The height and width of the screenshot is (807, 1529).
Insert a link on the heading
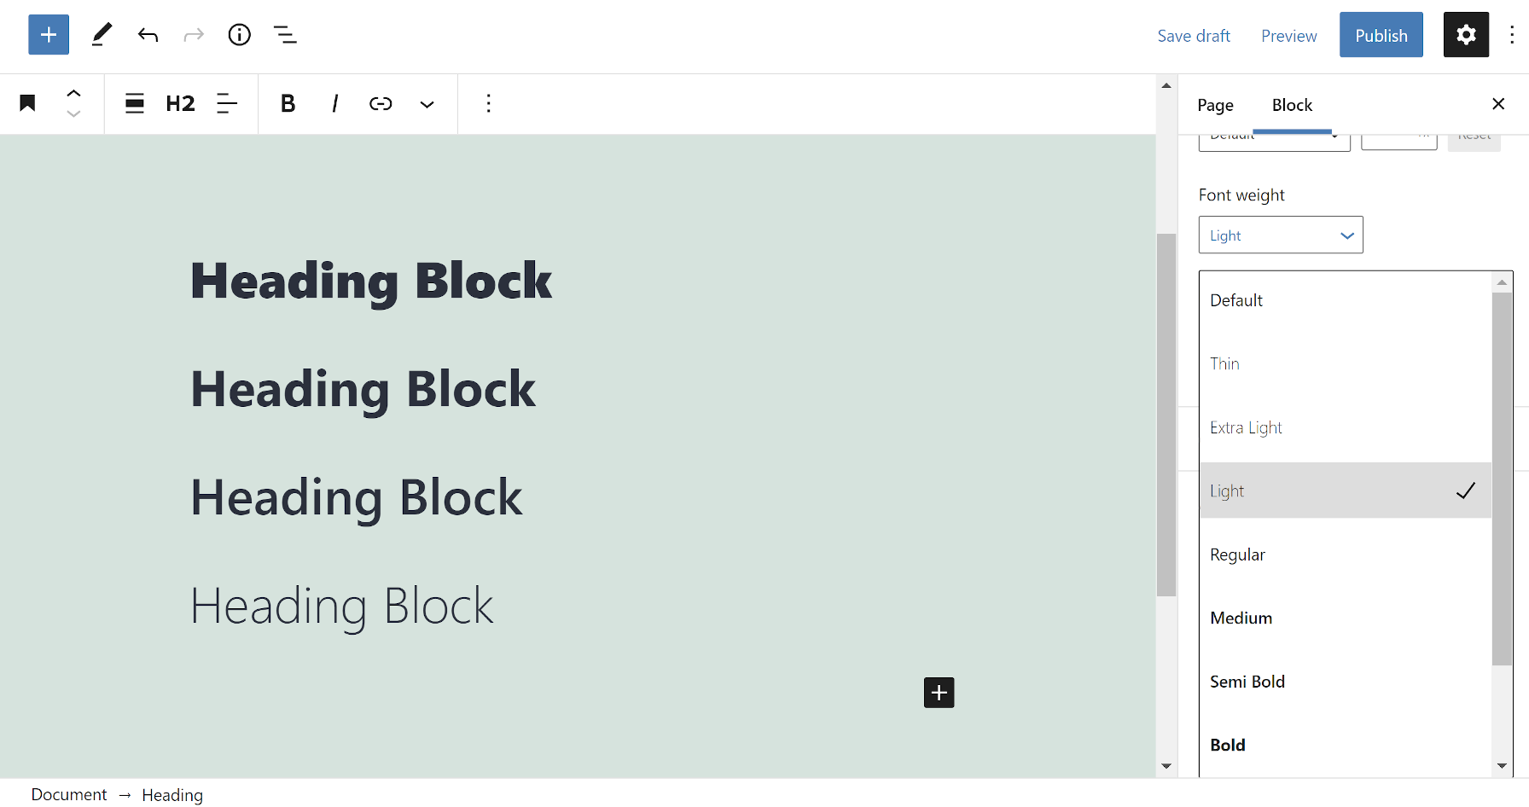click(x=381, y=103)
